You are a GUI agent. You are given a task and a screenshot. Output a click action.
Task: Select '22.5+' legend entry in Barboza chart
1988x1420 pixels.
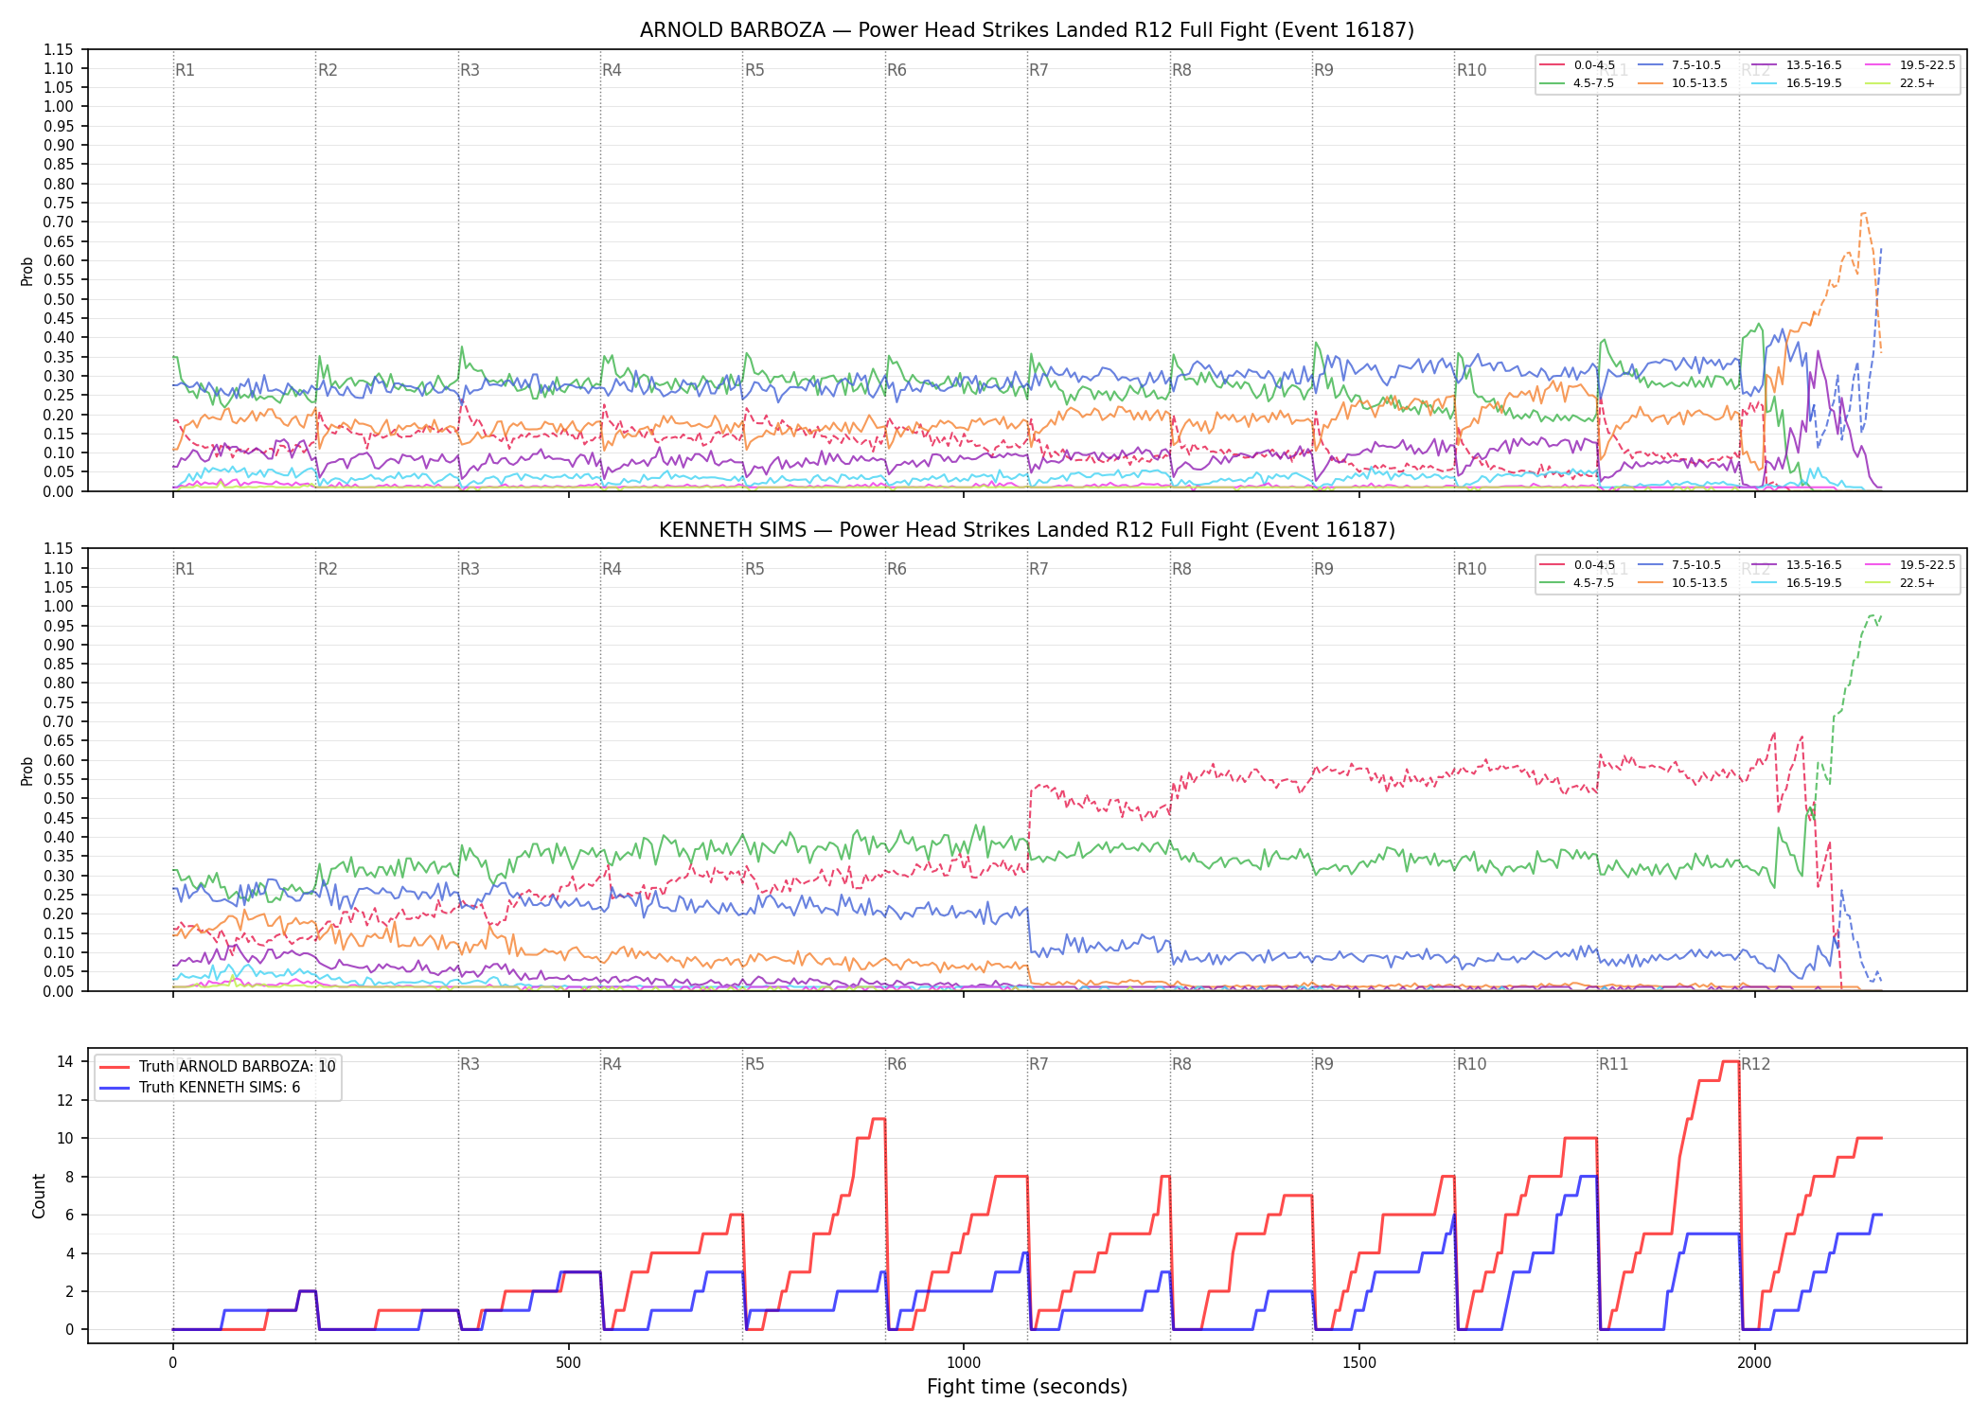coord(1901,83)
